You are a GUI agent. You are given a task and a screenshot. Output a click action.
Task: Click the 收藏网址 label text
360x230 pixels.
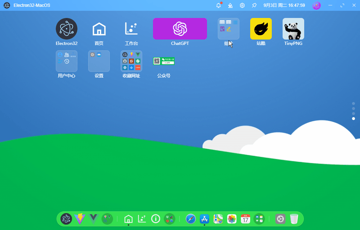(x=131, y=76)
